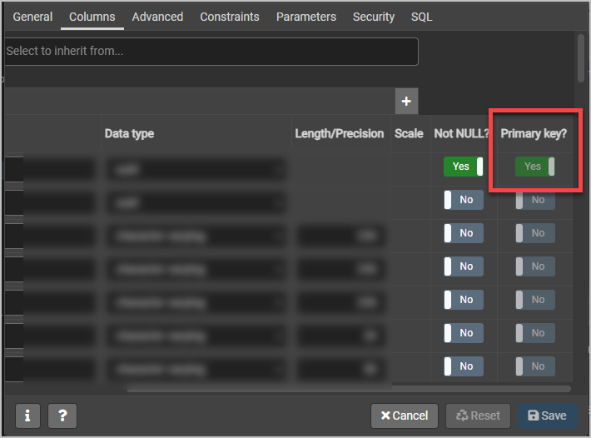Image resolution: width=591 pixels, height=438 pixels.
Task: Open data type dropdown in third row
Action: point(196,236)
